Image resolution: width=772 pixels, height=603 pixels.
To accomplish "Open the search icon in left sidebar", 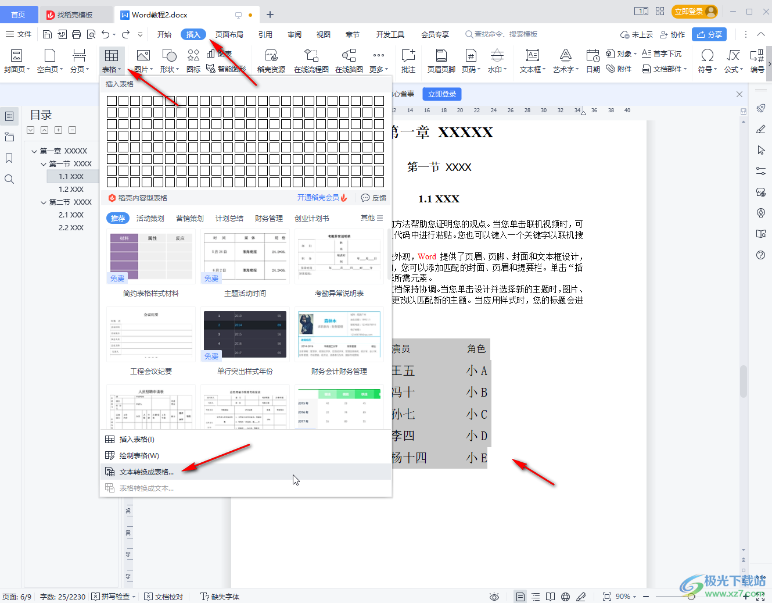I will tap(9, 179).
